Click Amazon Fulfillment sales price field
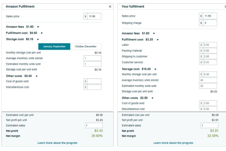Screen dimensions: 226x151 94,16
